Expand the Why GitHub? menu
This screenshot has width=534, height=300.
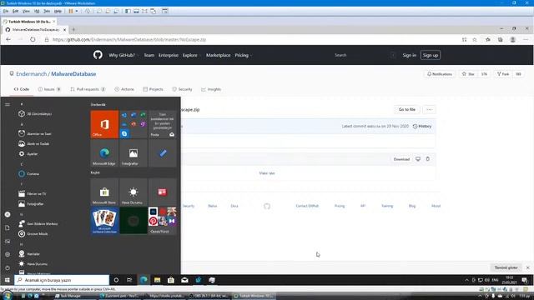(x=123, y=55)
